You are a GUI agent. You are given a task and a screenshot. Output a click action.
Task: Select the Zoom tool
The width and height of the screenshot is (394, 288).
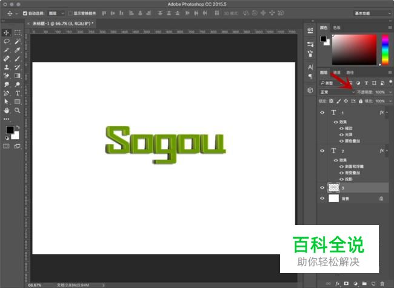18,110
